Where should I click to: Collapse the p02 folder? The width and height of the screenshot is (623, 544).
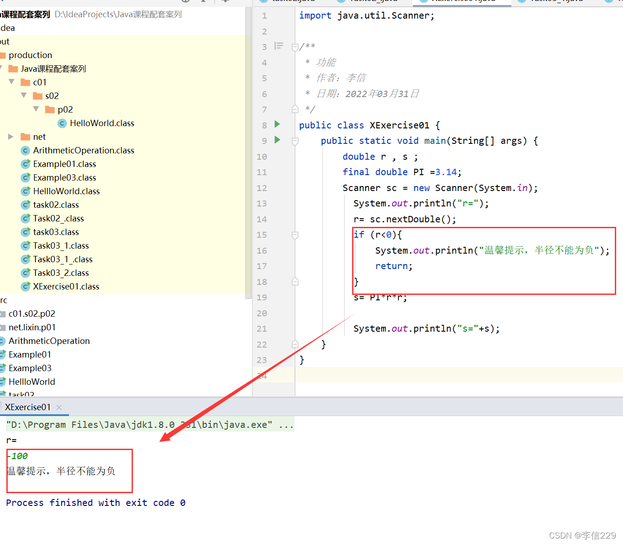point(36,109)
